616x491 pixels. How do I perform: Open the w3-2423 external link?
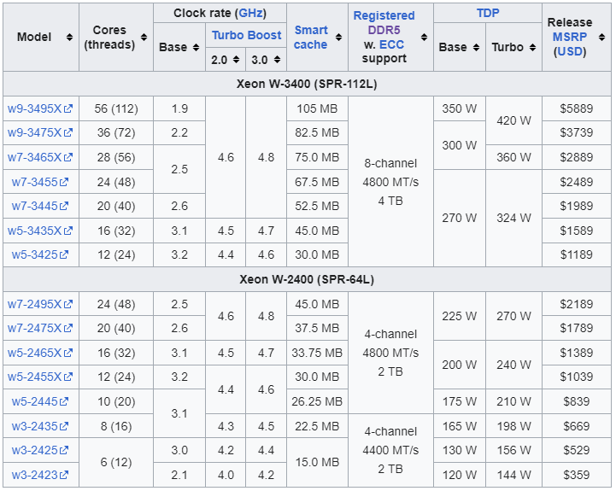[x=39, y=476]
